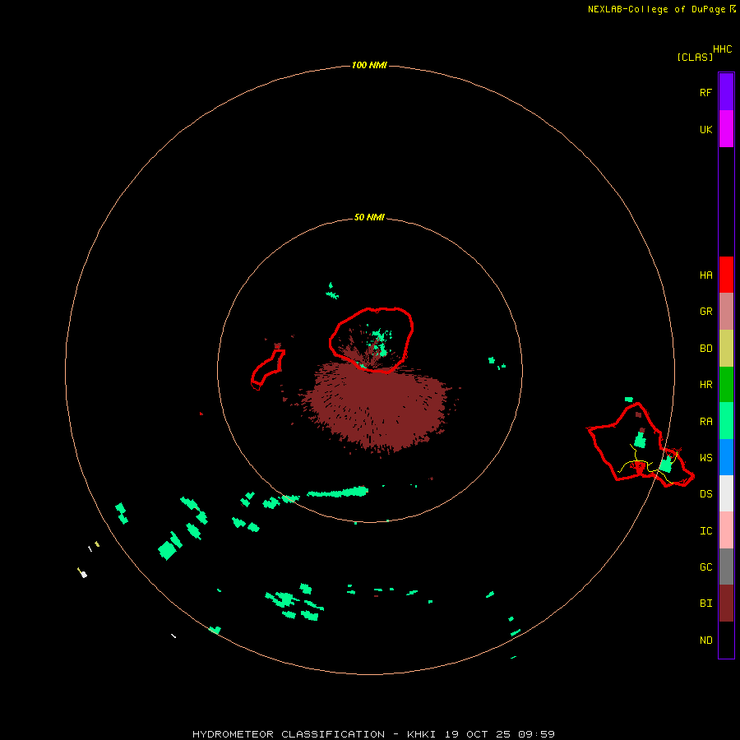Click the HR dark green legend swatch
This screenshot has height=740, width=740.
click(726, 385)
